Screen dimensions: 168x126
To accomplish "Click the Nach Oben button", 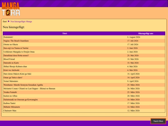I will [x=158, y=121].
